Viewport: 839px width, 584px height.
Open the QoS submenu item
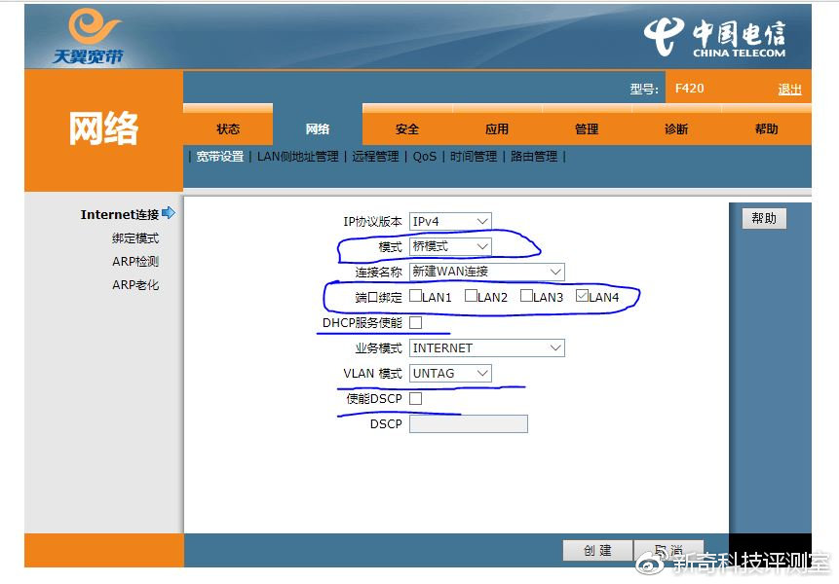pyautogui.click(x=424, y=155)
